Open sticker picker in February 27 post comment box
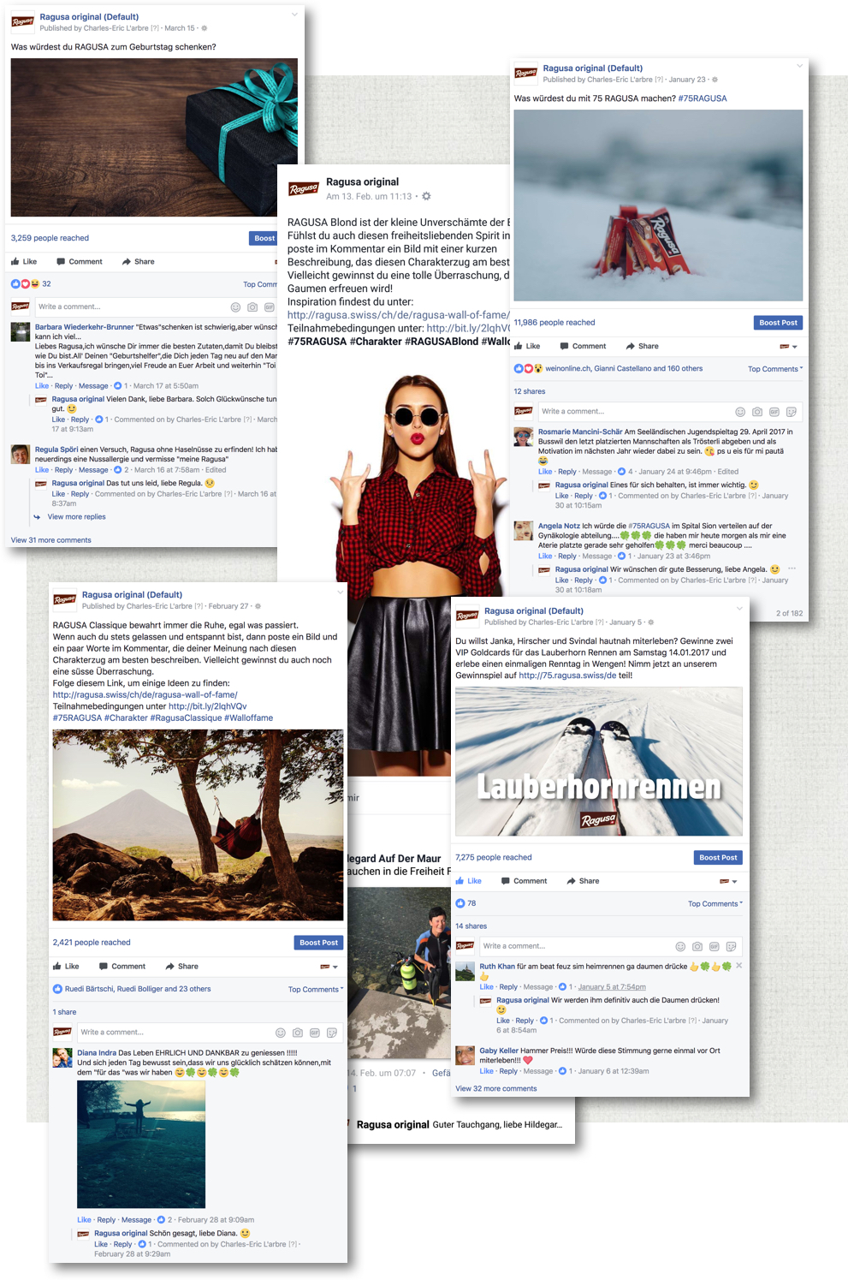 [332, 1033]
